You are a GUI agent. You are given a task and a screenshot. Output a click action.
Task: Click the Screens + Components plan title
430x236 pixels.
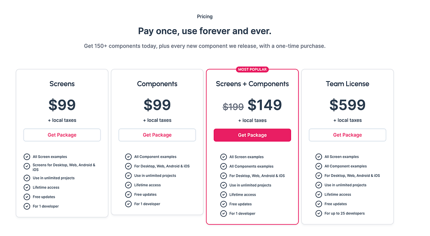(252, 84)
